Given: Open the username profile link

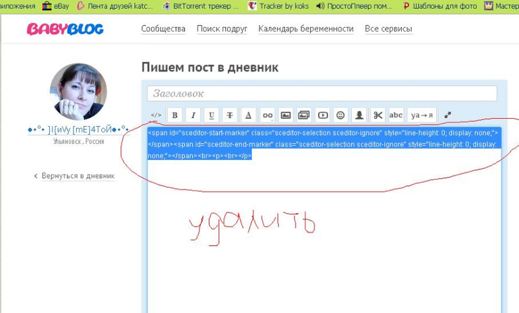Looking at the screenshot, I should click(x=78, y=130).
